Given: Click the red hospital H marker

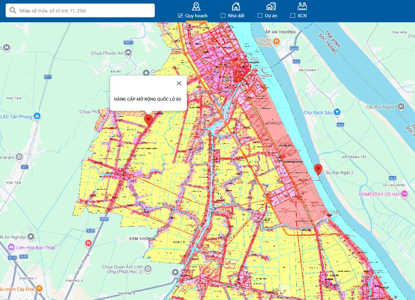Looking at the screenshot, I should click(x=88, y=243).
